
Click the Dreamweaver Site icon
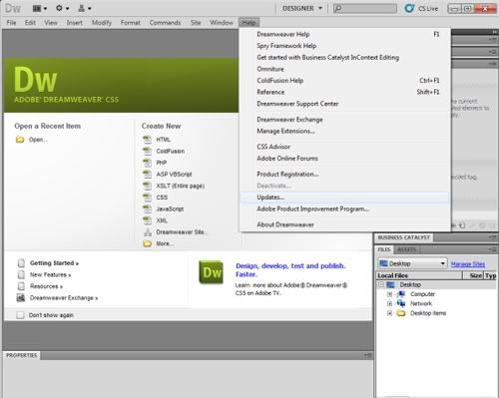click(148, 232)
